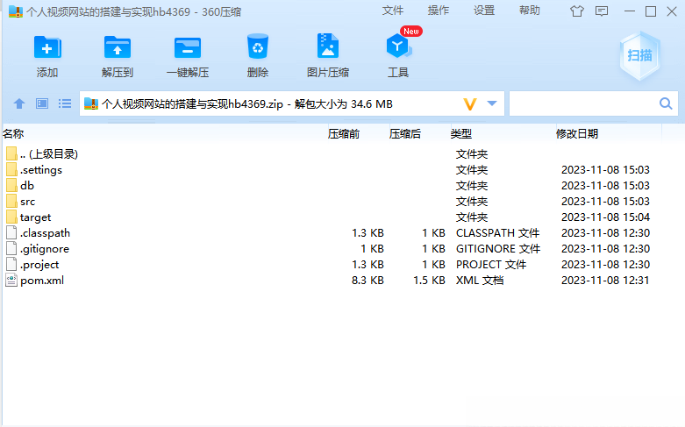This screenshot has height=427, width=685.
Task: Click the .gitignore file name
Action: [x=45, y=249]
